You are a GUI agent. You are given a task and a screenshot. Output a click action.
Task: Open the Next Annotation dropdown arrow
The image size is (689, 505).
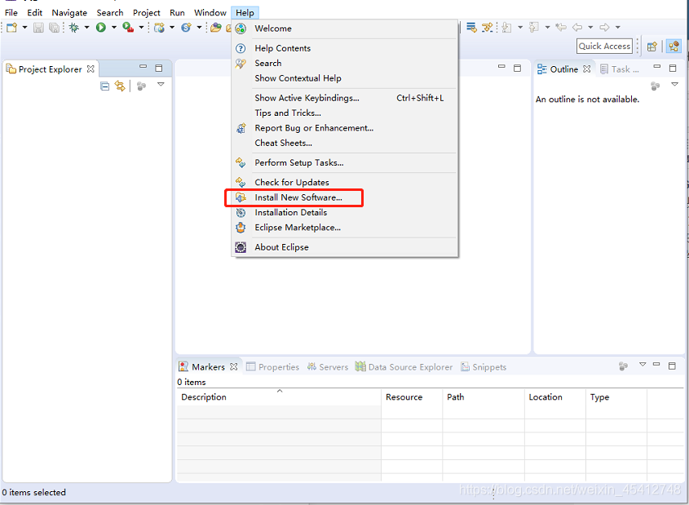tap(520, 28)
